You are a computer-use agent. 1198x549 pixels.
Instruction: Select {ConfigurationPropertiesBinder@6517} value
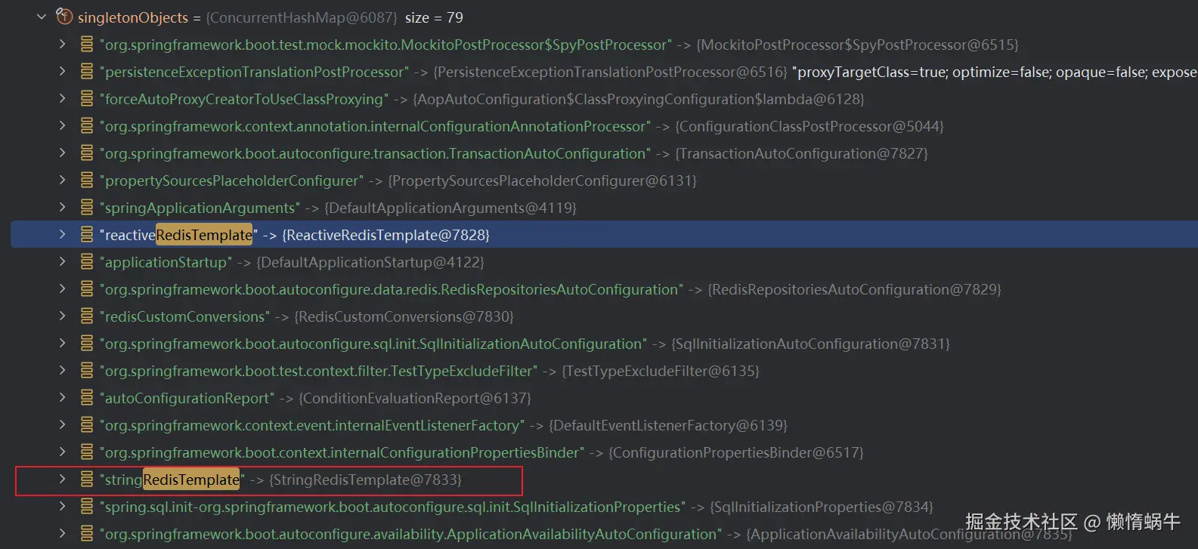point(736,452)
